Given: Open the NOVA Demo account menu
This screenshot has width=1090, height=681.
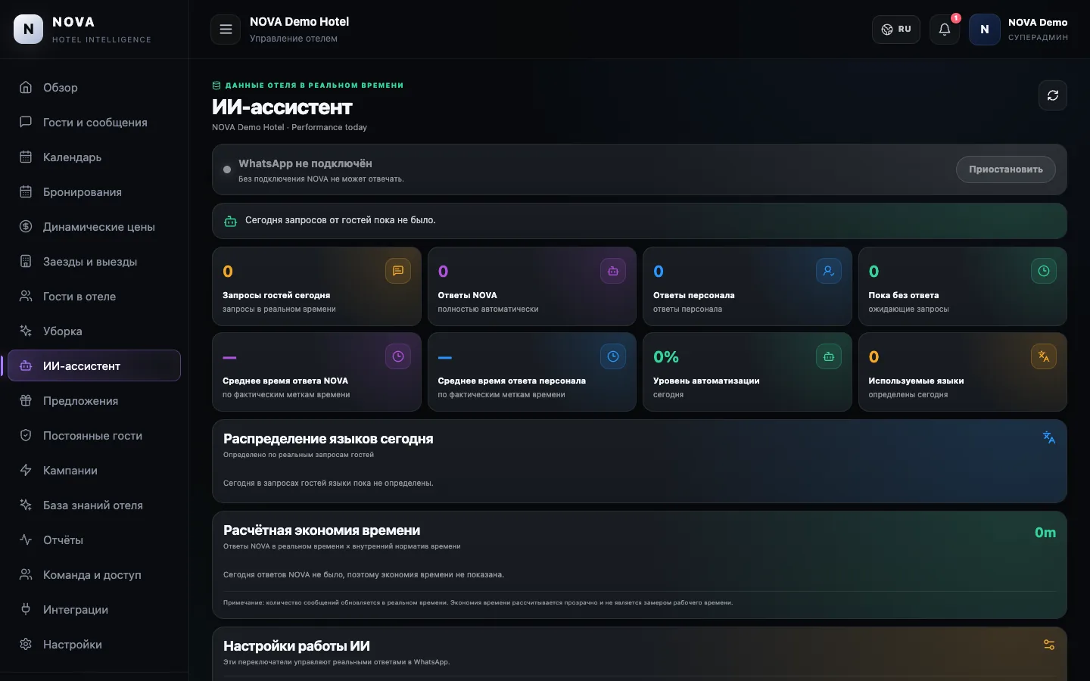Looking at the screenshot, I should point(1019,30).
